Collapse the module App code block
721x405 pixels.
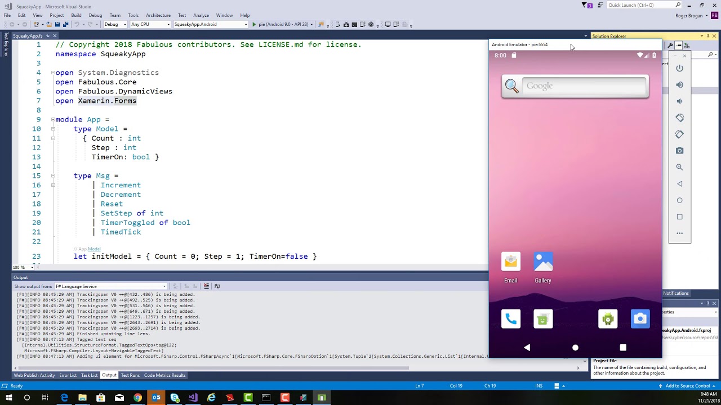[53, 119]
